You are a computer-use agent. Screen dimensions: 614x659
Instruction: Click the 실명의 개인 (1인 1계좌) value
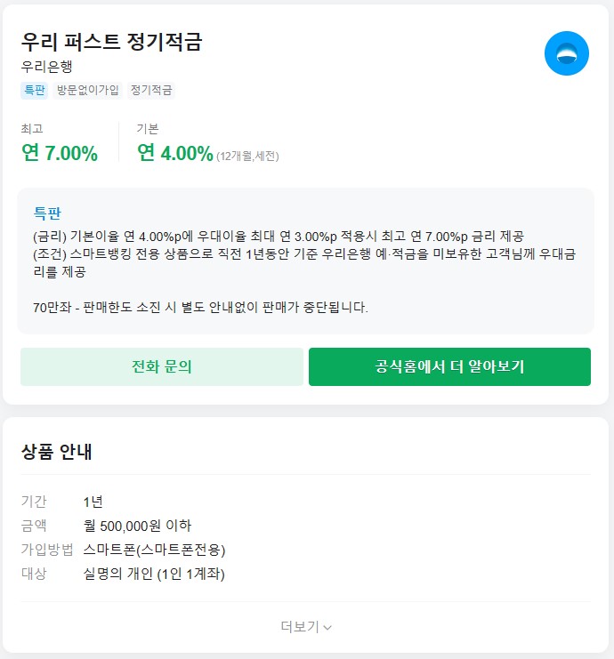click(154, 574)
